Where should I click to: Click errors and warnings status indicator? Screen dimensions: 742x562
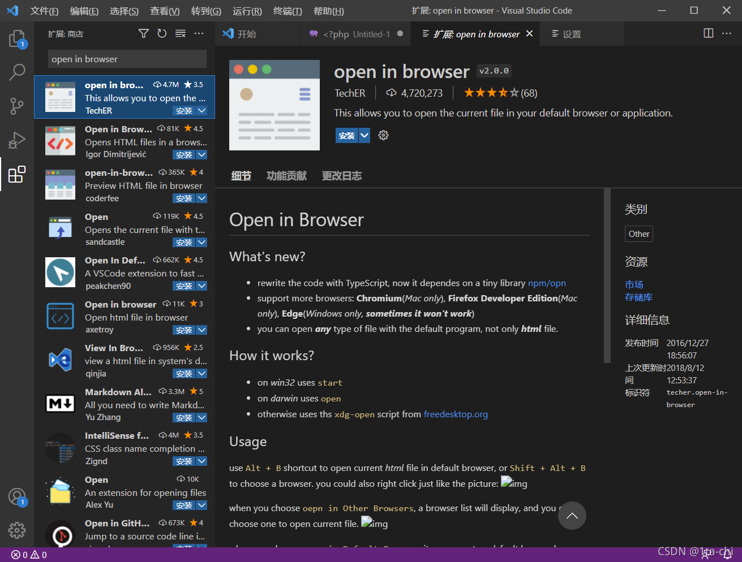click(x=29, y=555)
